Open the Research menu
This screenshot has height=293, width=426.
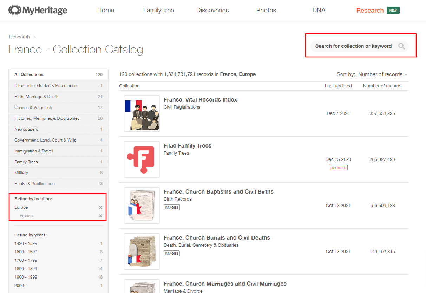pos(370,11)
